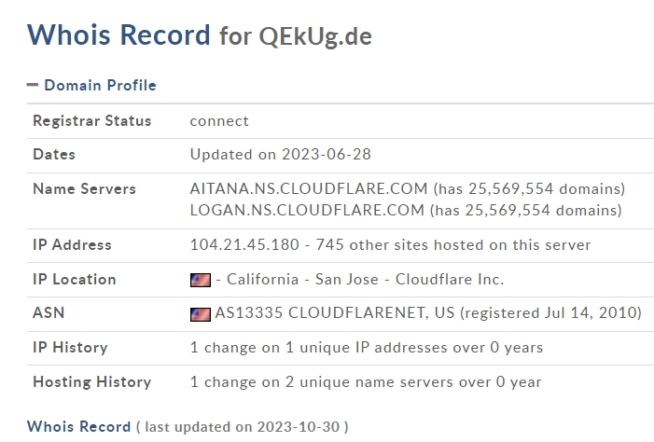This screenshot has height=442, width=654.
Task: Open LOGAN.NS.CLOUDFLARE.COM name server entry
Action: 307,210
